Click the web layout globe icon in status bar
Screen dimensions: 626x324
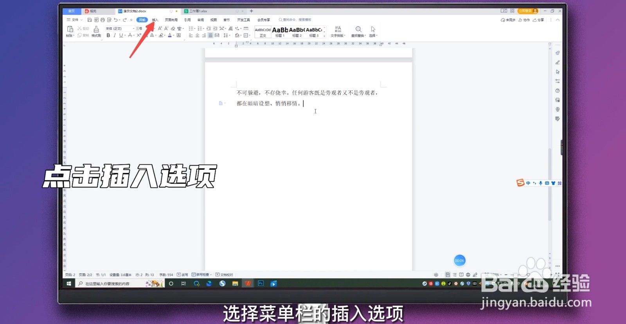tap(468, 275)
